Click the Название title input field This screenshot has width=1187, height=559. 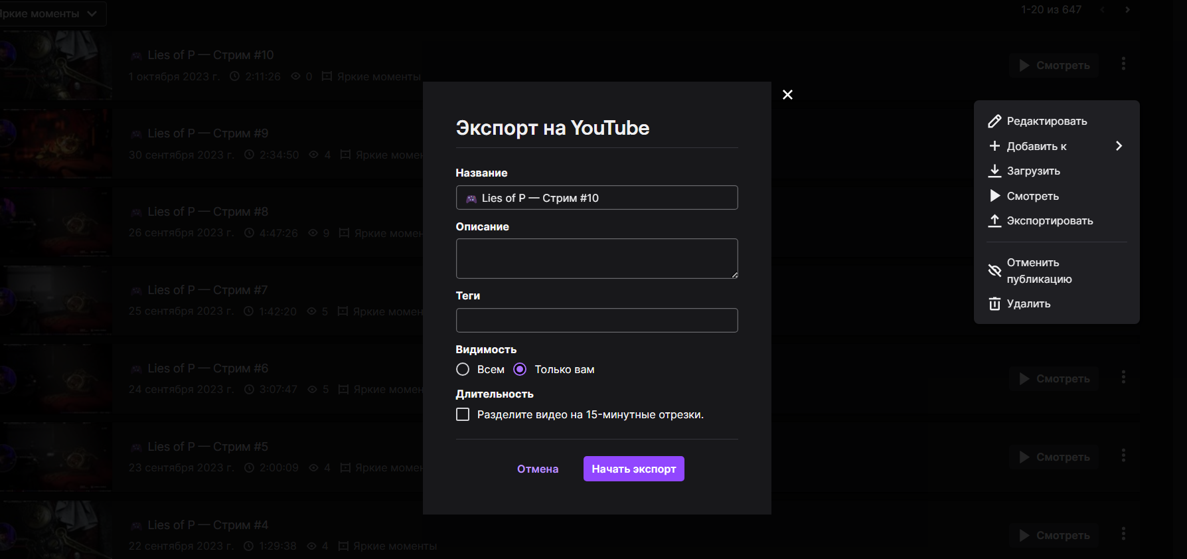pyautogui.click(x=597, y=198)
